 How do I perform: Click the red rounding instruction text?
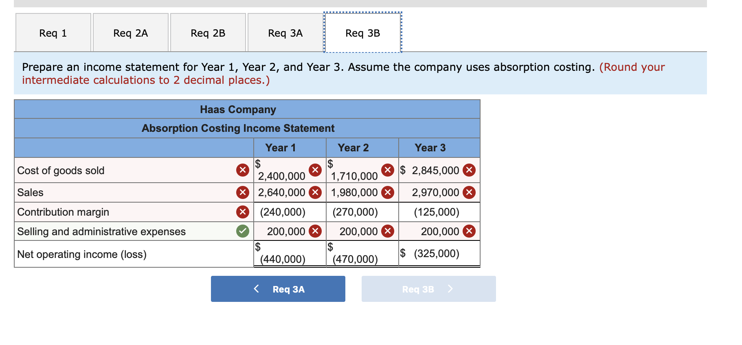(x=343, y=74)
